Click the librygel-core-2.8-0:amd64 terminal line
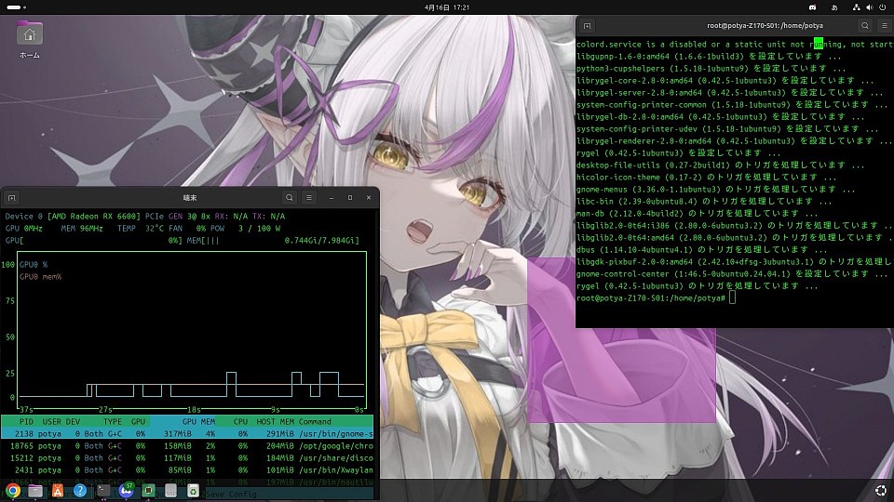Screen dimensions: 894x502 (x=725, y=80)
